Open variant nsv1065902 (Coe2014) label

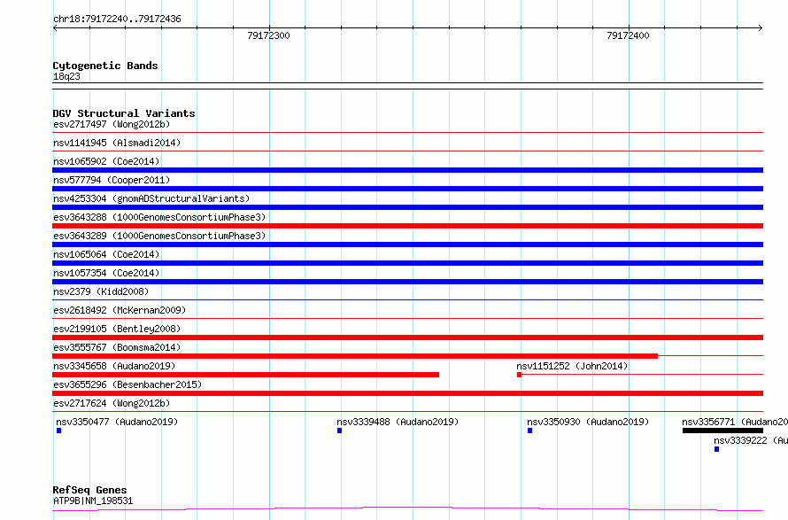pyautogui.click(x=106, y=161)
